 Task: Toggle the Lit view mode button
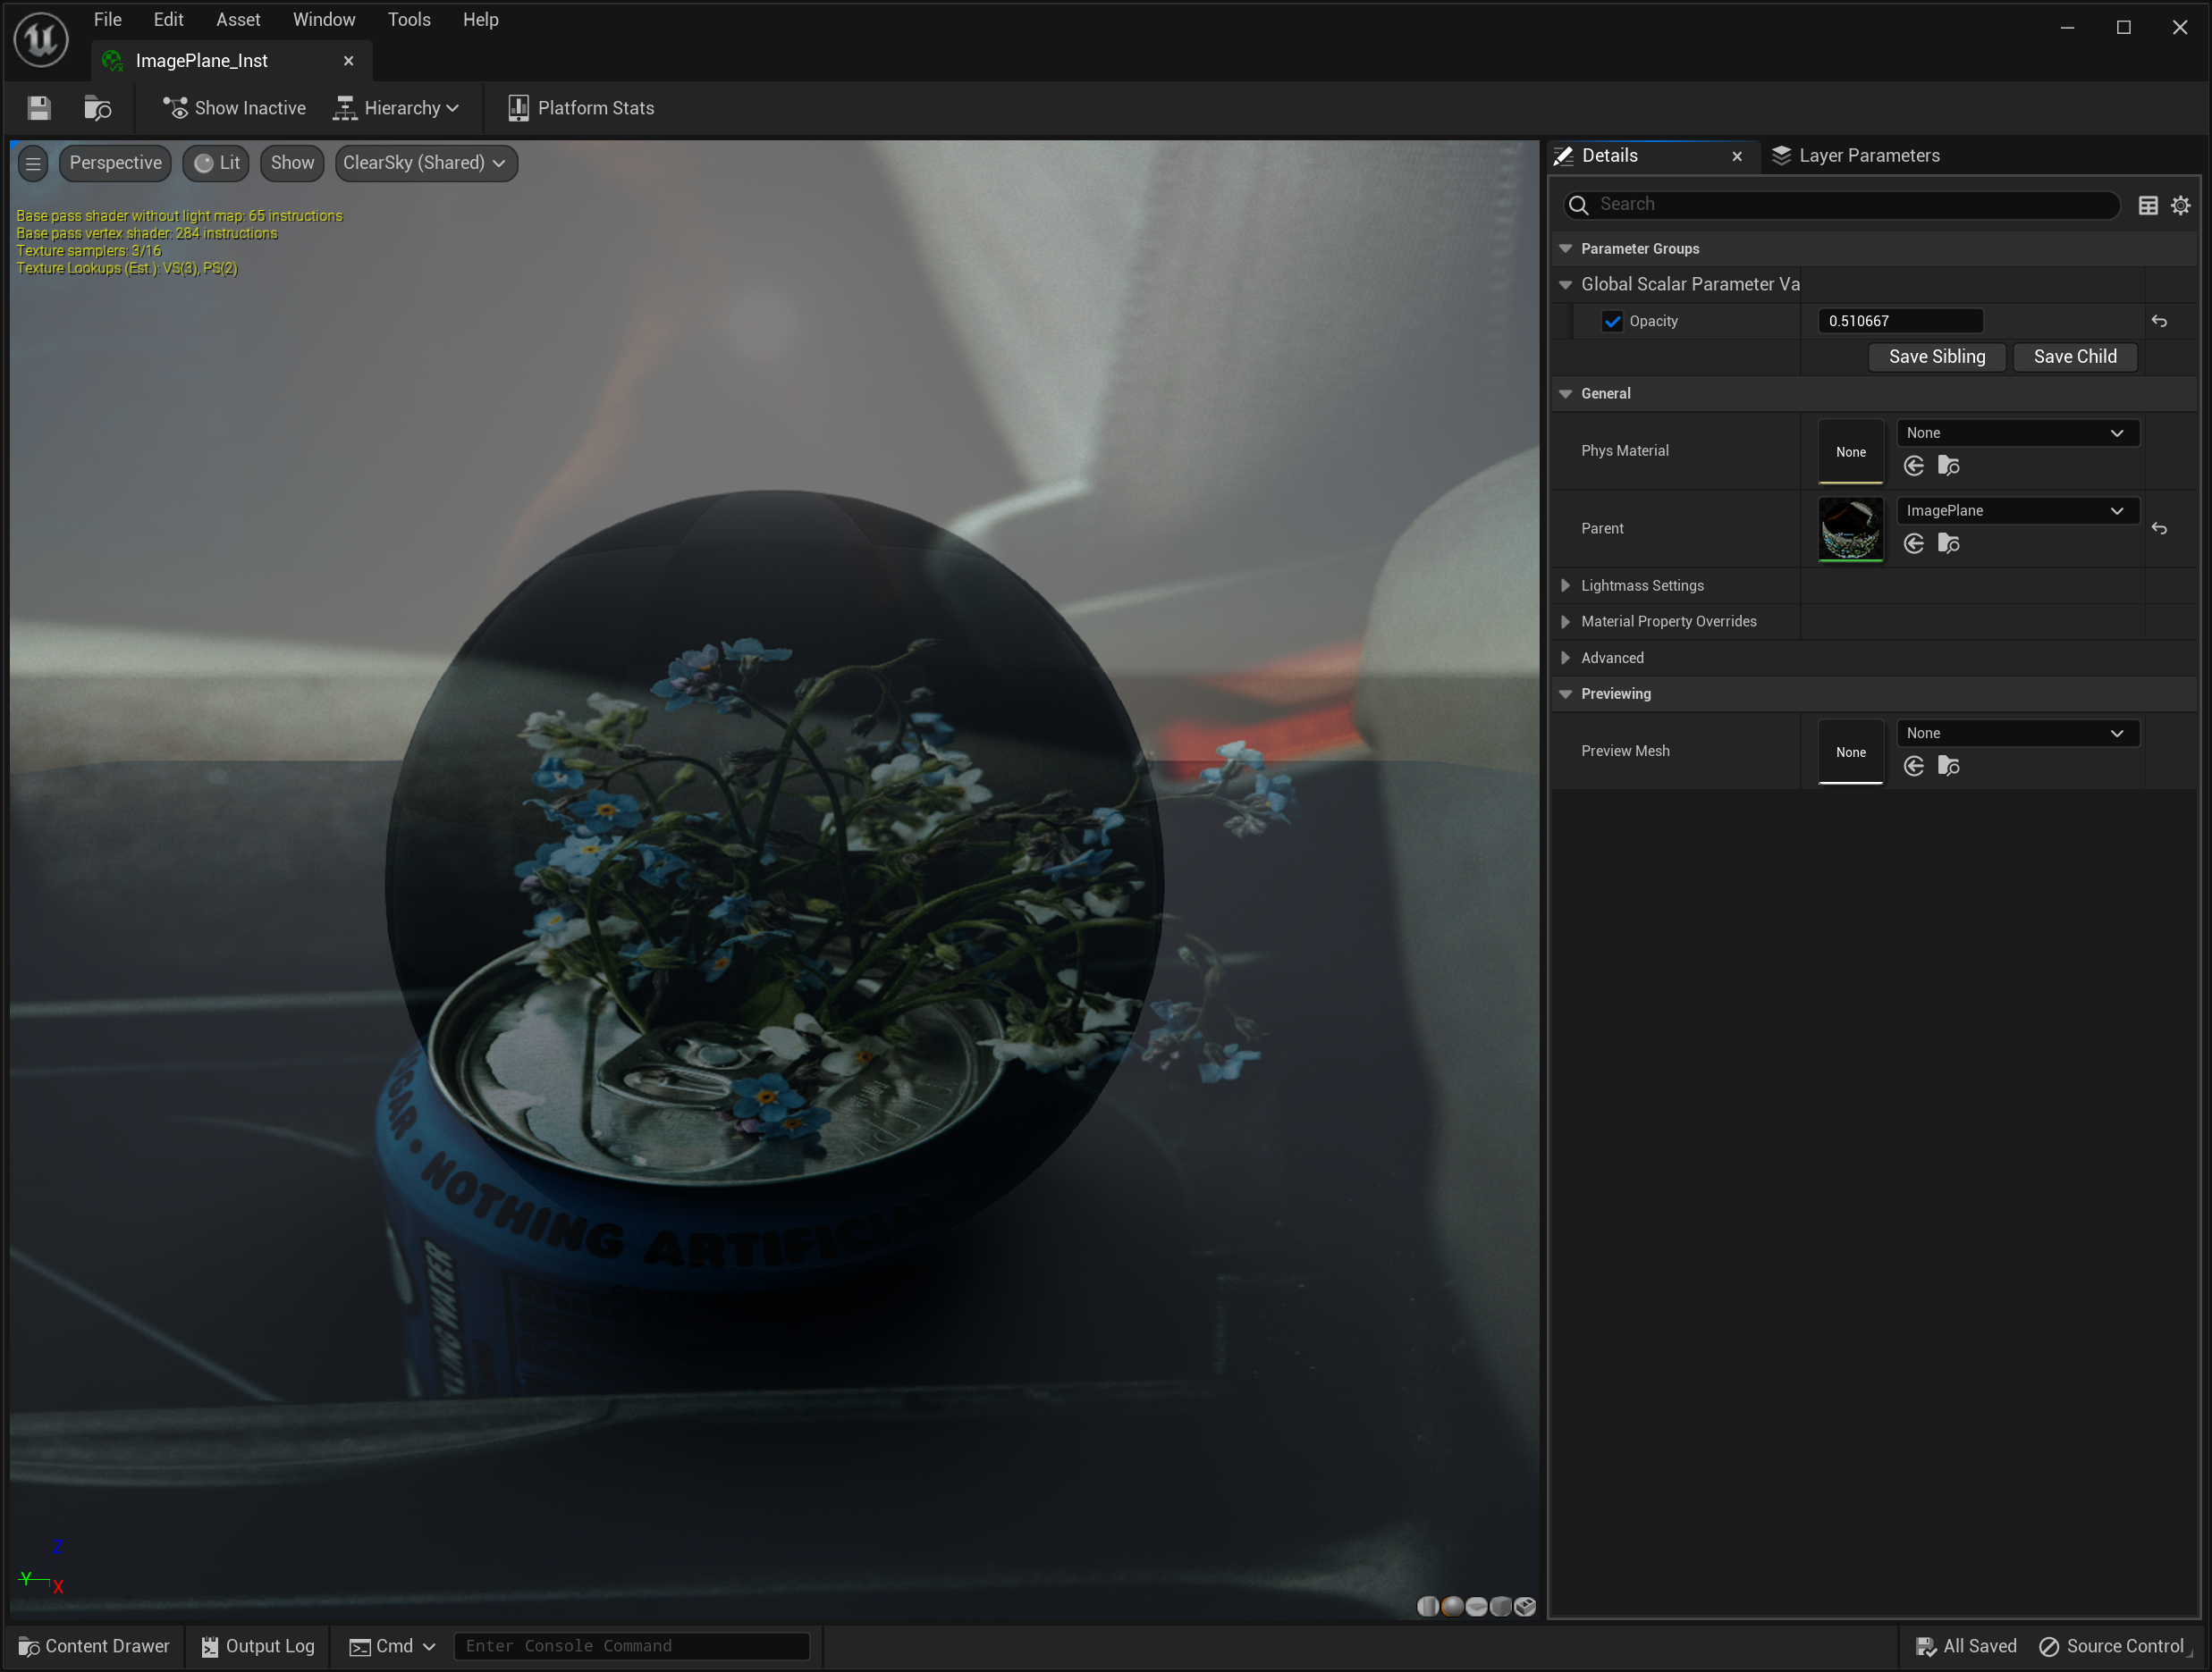coord(217,163)
